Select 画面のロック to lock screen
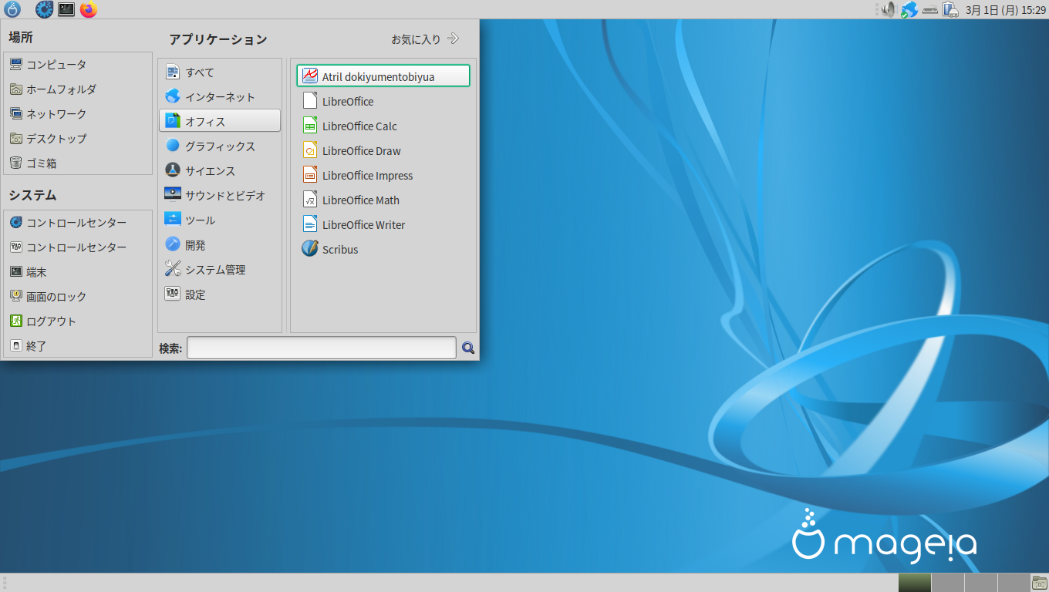Screen dimensions: 1049x592 (78, 297)
